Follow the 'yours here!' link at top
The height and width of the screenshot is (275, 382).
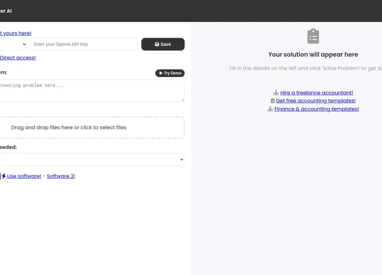coord(16,33)
